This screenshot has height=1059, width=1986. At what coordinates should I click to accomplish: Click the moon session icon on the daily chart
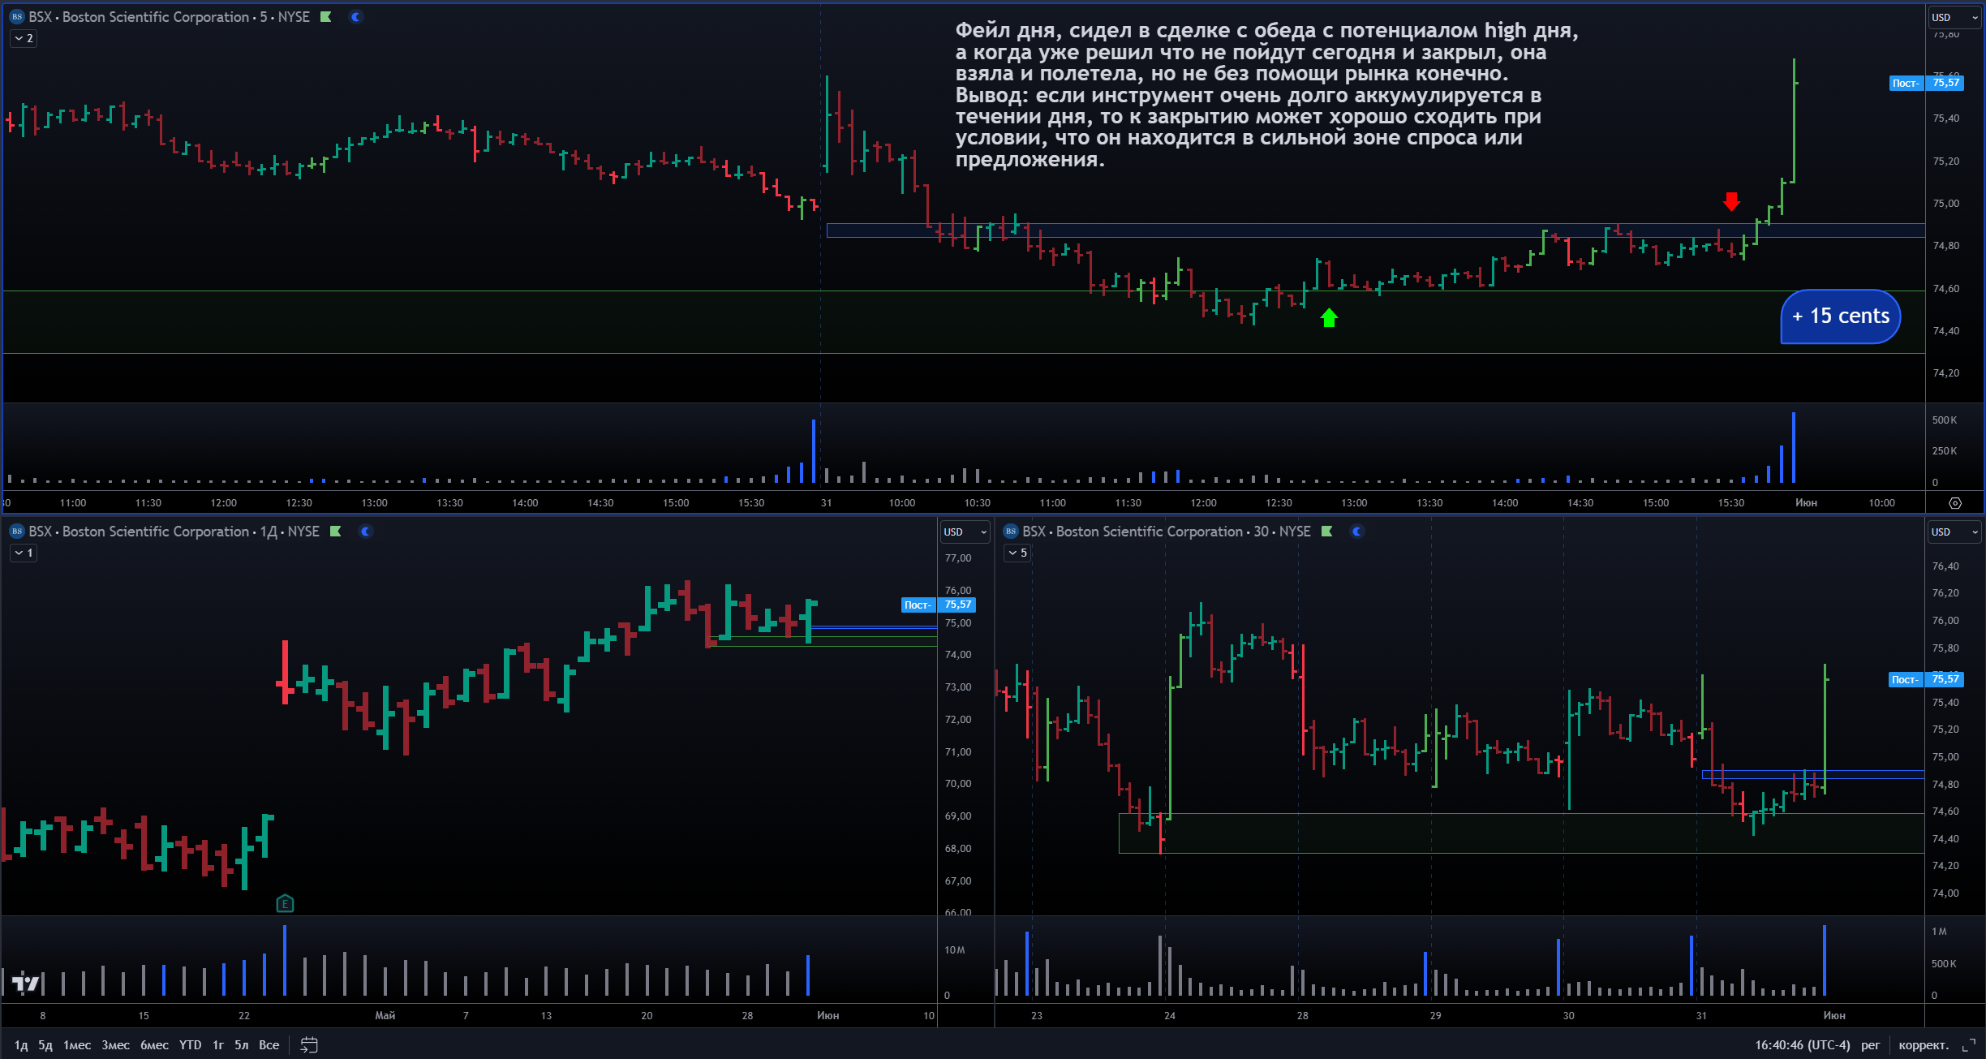(x=366, y=532)
